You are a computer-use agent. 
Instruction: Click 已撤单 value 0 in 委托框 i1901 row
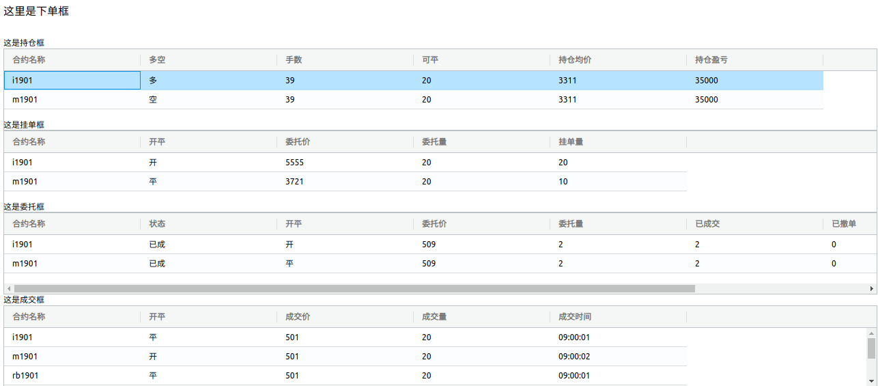[x=850, y=245]
